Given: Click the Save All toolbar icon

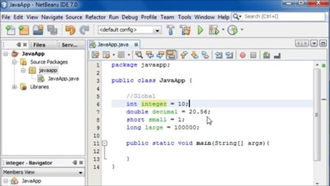Looking at the screenshot, I should [x=52, y=30].
